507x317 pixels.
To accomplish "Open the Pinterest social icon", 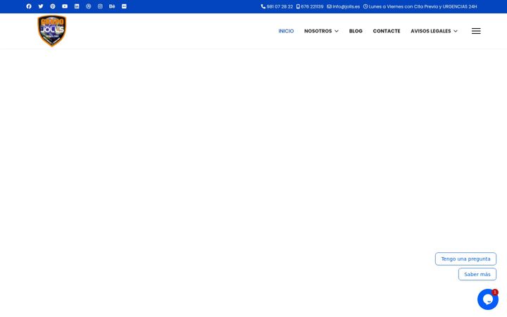I will 53,6.
